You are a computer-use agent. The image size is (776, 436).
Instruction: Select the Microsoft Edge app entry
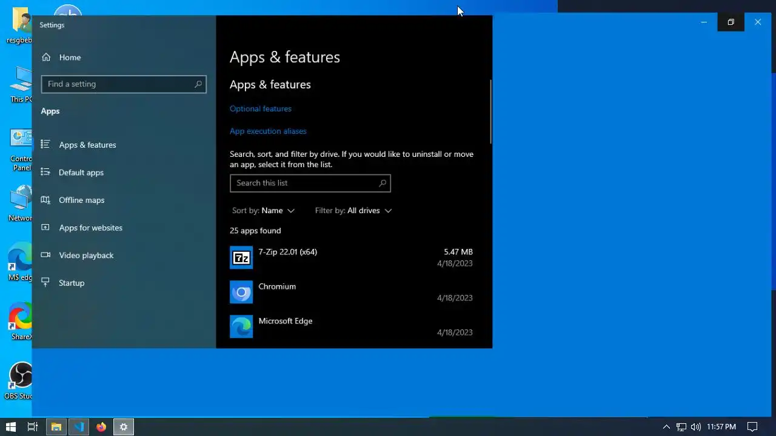coord(352,326)
